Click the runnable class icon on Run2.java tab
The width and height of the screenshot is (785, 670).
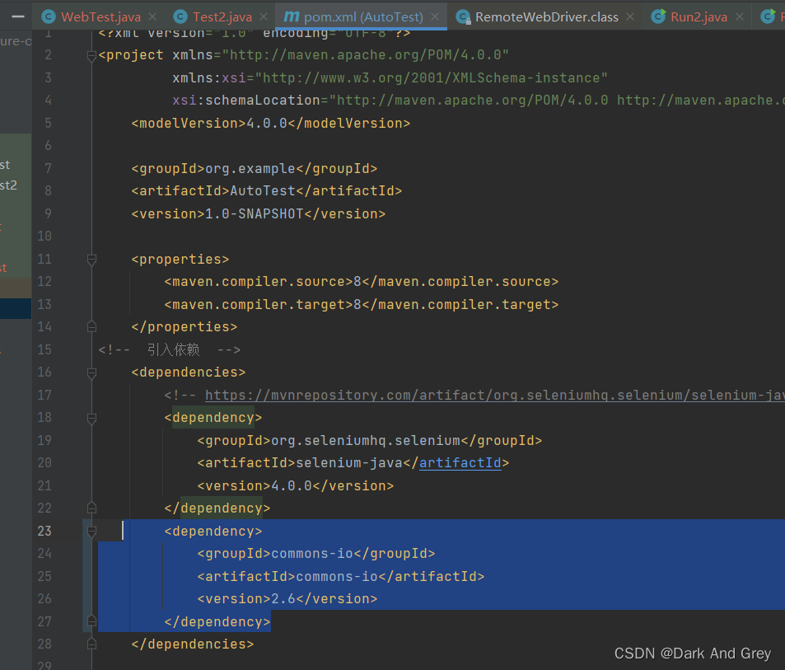click(x=658, y=16)
